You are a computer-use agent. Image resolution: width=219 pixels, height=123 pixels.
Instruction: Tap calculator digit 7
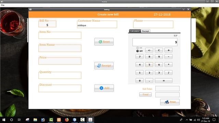(x=140, y=56)
